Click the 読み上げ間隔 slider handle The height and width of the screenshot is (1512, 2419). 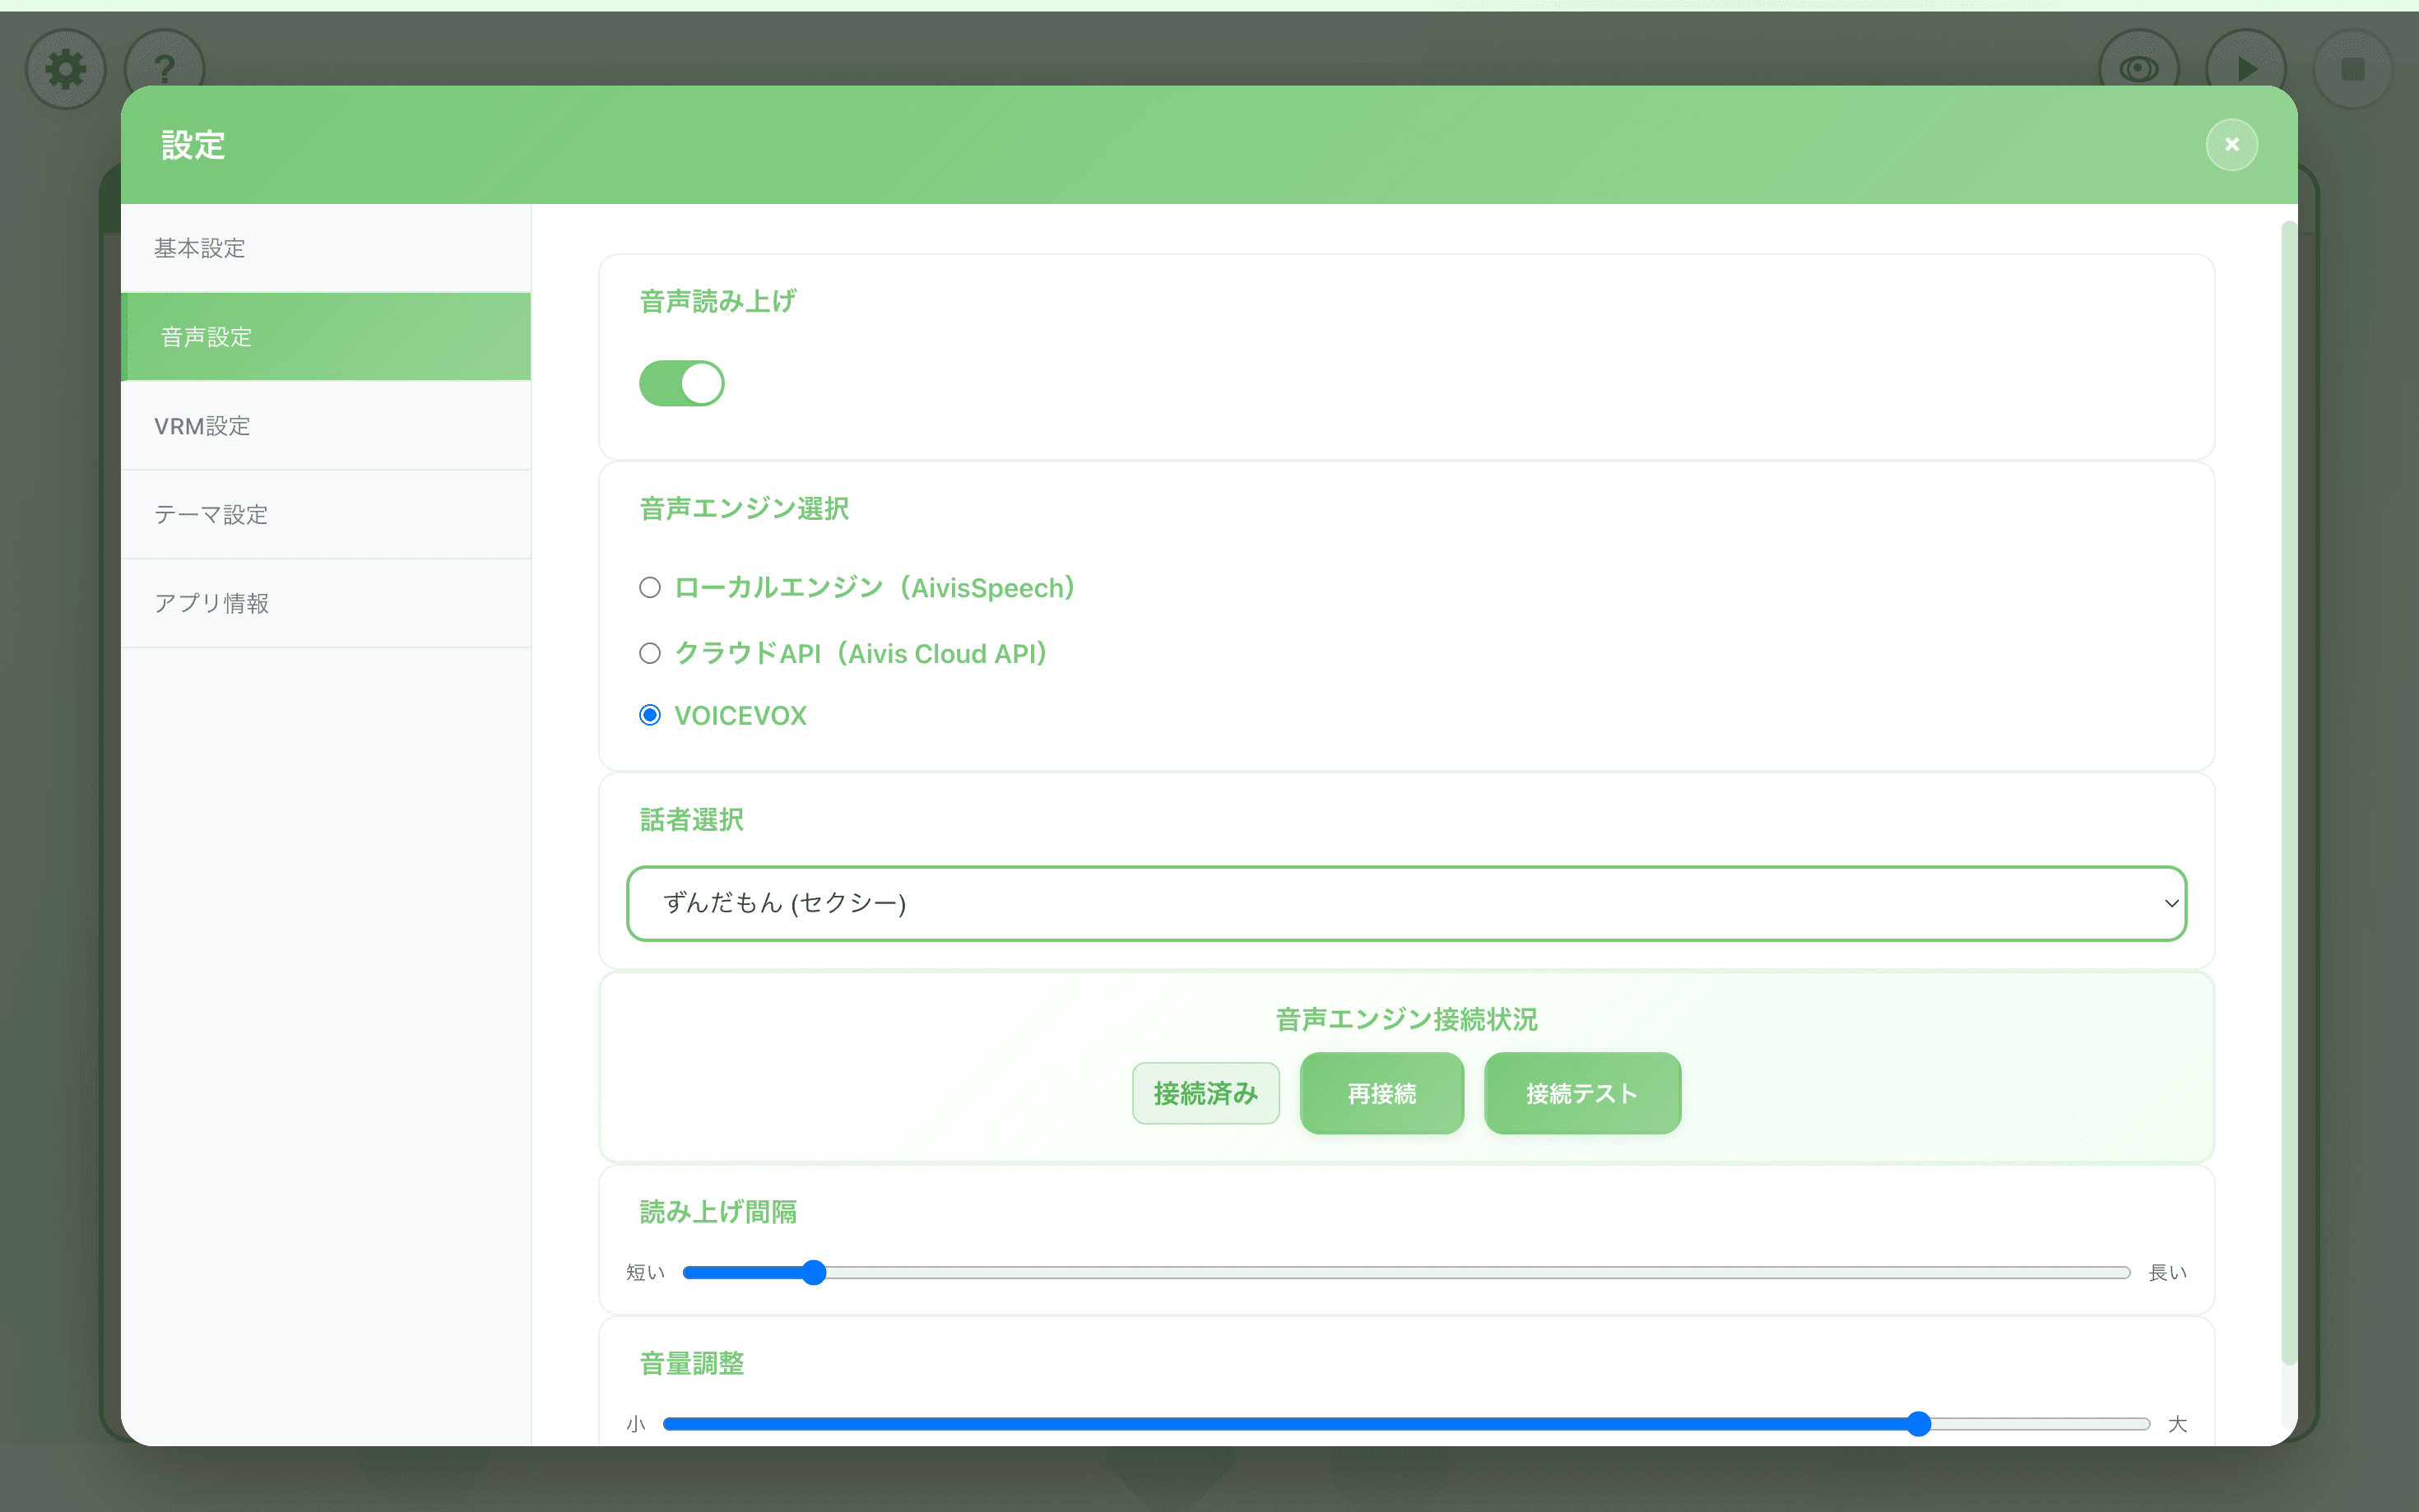tap(814, 1273)
